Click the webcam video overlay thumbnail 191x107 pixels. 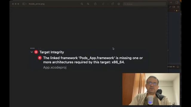click(x=151, y=89)
